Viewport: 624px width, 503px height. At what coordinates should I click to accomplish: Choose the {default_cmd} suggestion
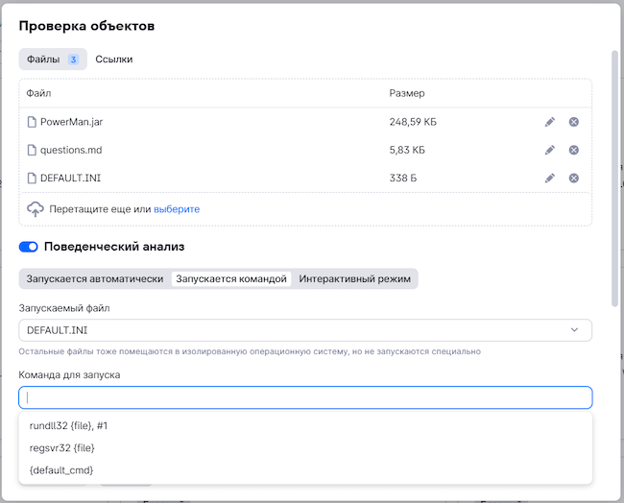(62, 469)
